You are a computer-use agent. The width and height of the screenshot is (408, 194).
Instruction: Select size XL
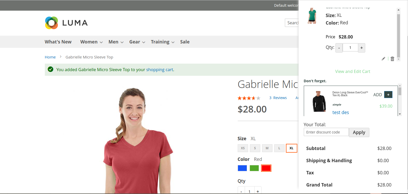tap(292, 148)
